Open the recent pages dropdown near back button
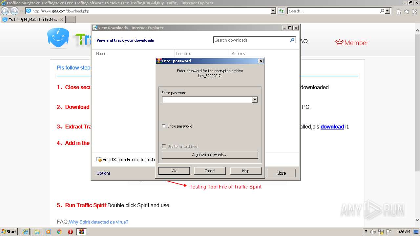 coord(21,11)
